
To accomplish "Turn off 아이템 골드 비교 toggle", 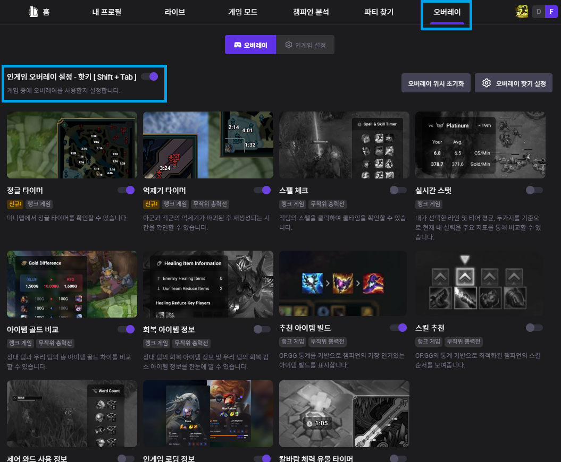I will [126, 329].
